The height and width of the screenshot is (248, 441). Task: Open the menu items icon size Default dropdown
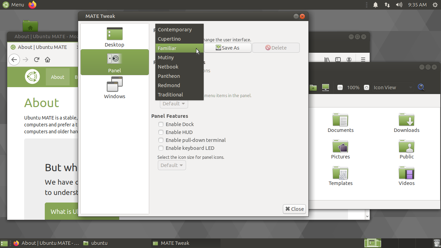(x=174, y=104)
